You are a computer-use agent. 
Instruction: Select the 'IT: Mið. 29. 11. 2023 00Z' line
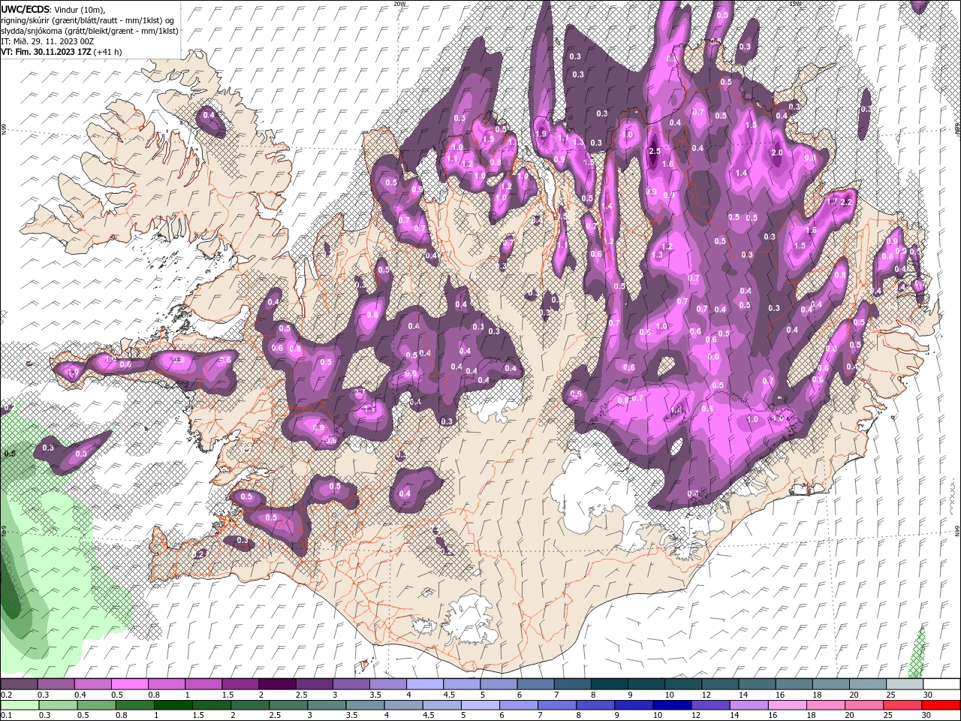coord(47,41)
